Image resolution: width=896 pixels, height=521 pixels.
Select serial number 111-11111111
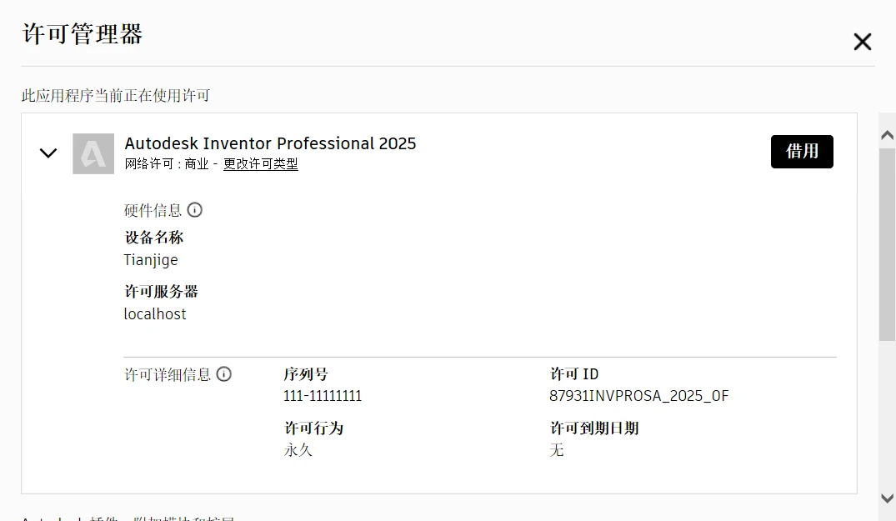click(323, 396)
